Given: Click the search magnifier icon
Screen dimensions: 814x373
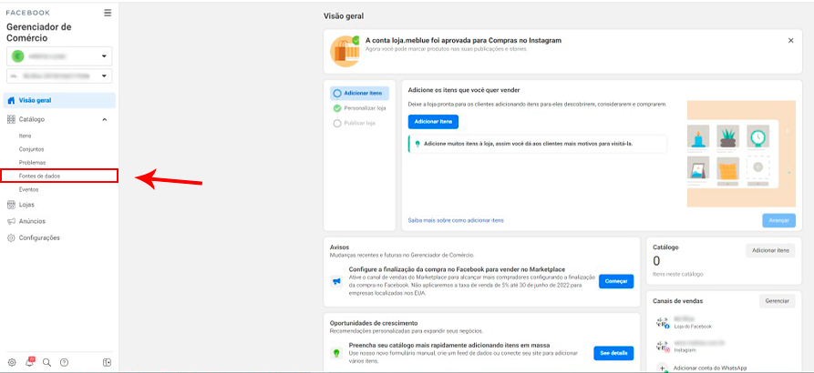Looking at the screenshot, I should (x=46, y=362).
